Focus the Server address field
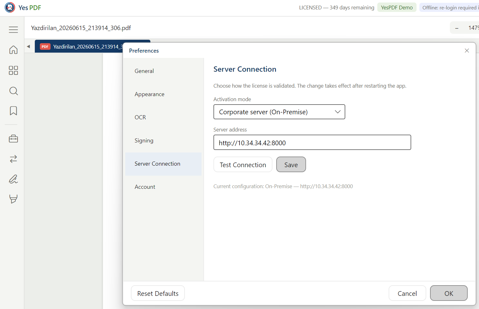The image size is (479, 309). tap(312, 142)
